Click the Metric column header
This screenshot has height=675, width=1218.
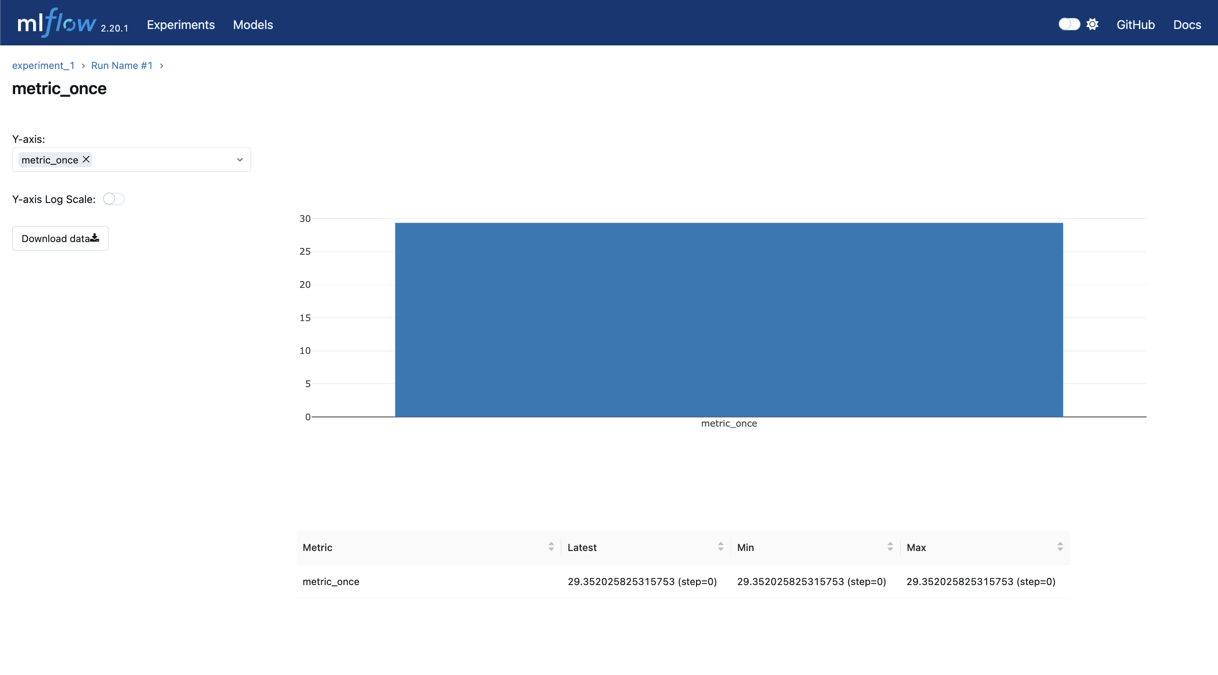click(429, 548)
